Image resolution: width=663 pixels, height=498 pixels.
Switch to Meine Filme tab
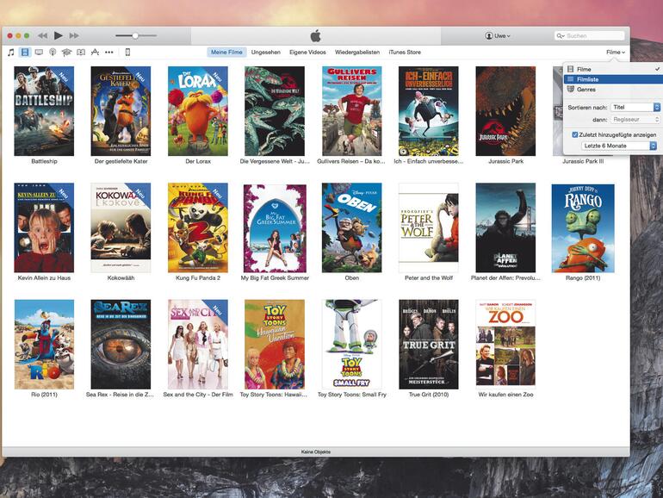(226, 52)
